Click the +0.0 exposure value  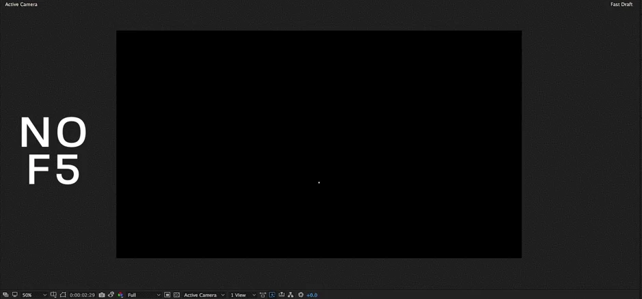point(311,295)
